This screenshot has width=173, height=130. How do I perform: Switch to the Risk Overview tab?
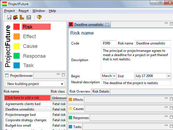pos(80,91)
